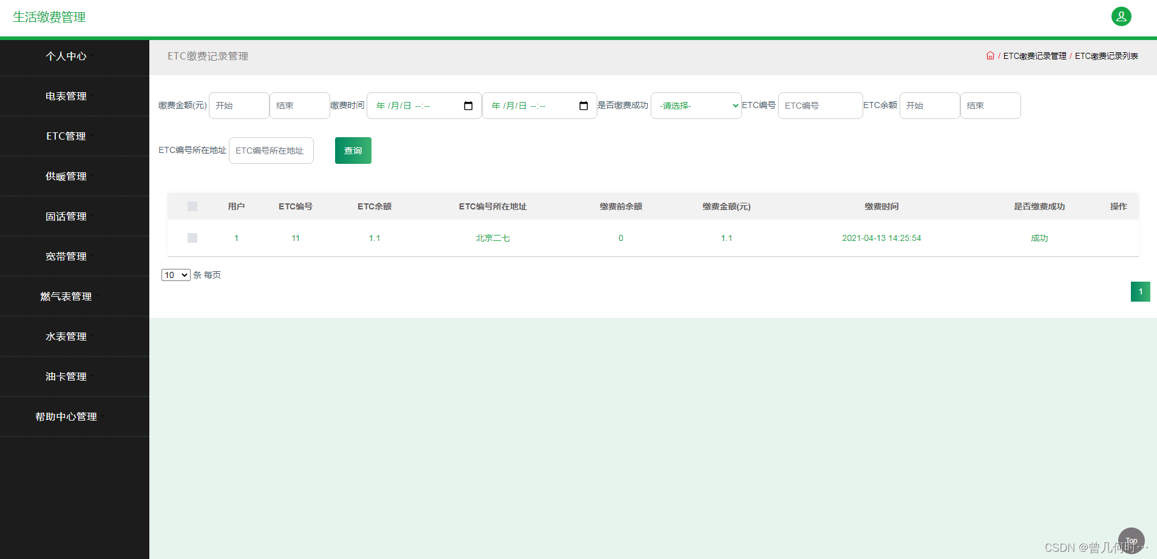Click the 缴费前余额 cell showing 0
Image resolution: width=1157 pixels, height=559 pixels.
(621, 238)
